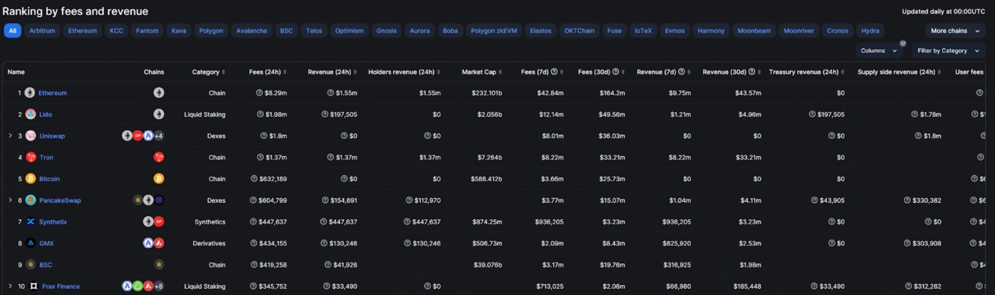
Task: Select the Avalanche chain tab
Action: (252, 31)
